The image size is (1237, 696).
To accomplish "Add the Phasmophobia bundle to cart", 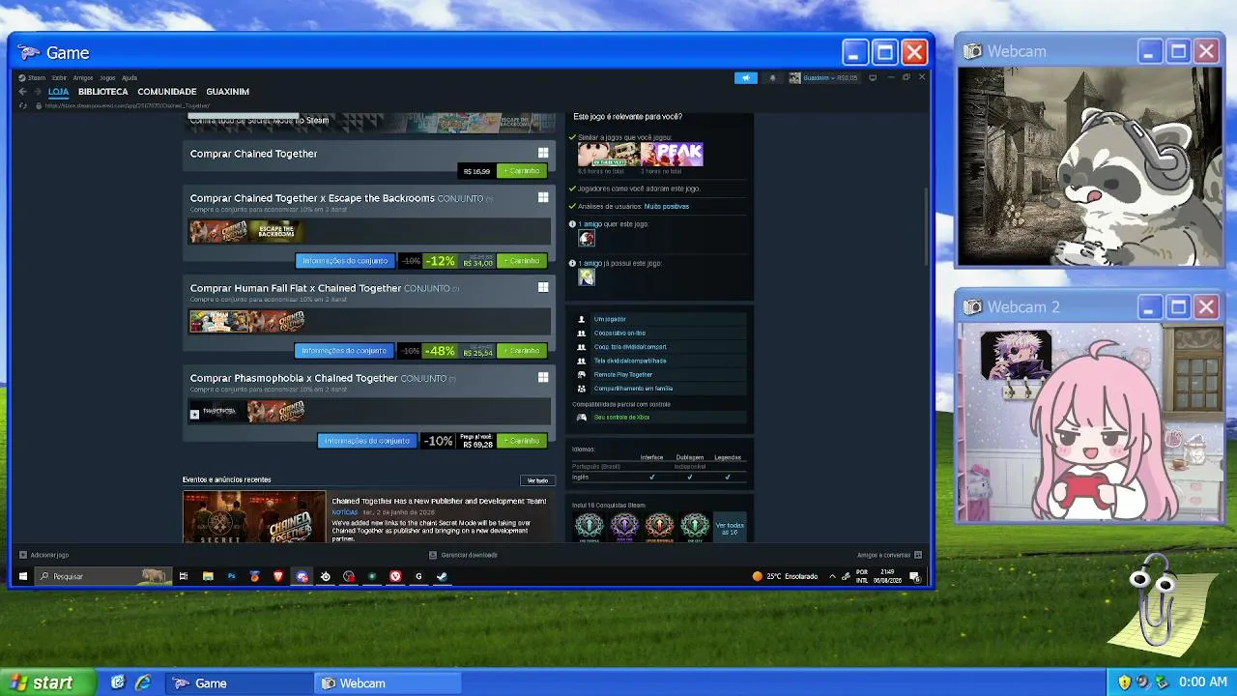I will click(522, 441).
